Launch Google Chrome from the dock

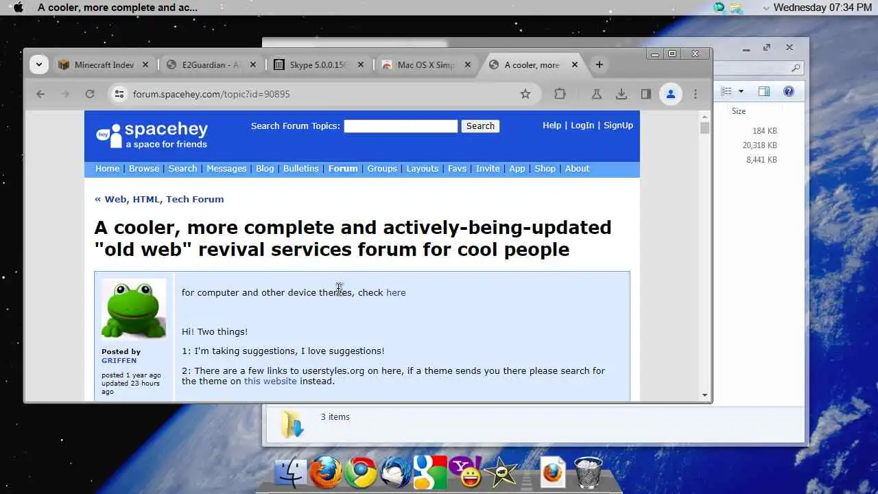coord(360,472)
